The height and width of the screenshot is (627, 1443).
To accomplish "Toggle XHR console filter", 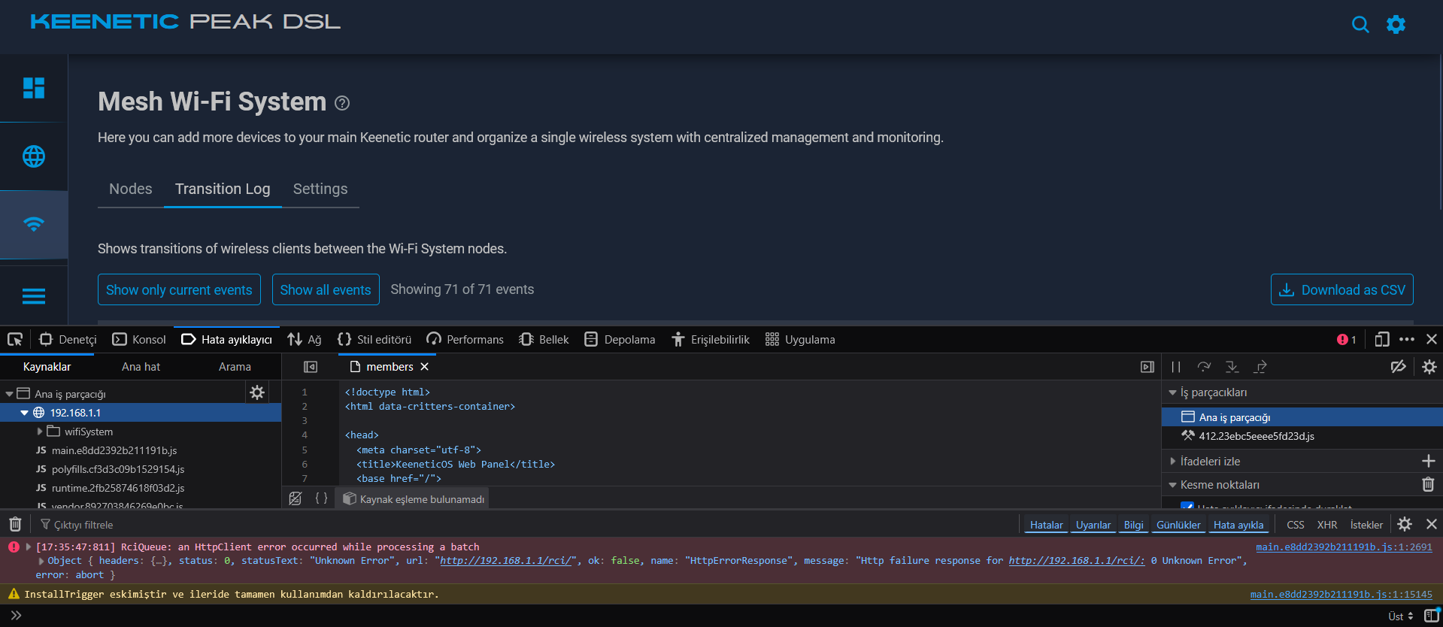I will [1326, 525].
